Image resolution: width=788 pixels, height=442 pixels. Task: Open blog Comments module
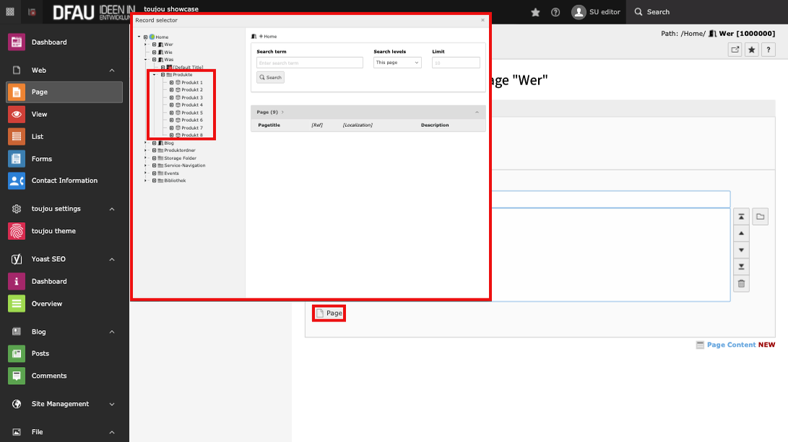[48, 376]
